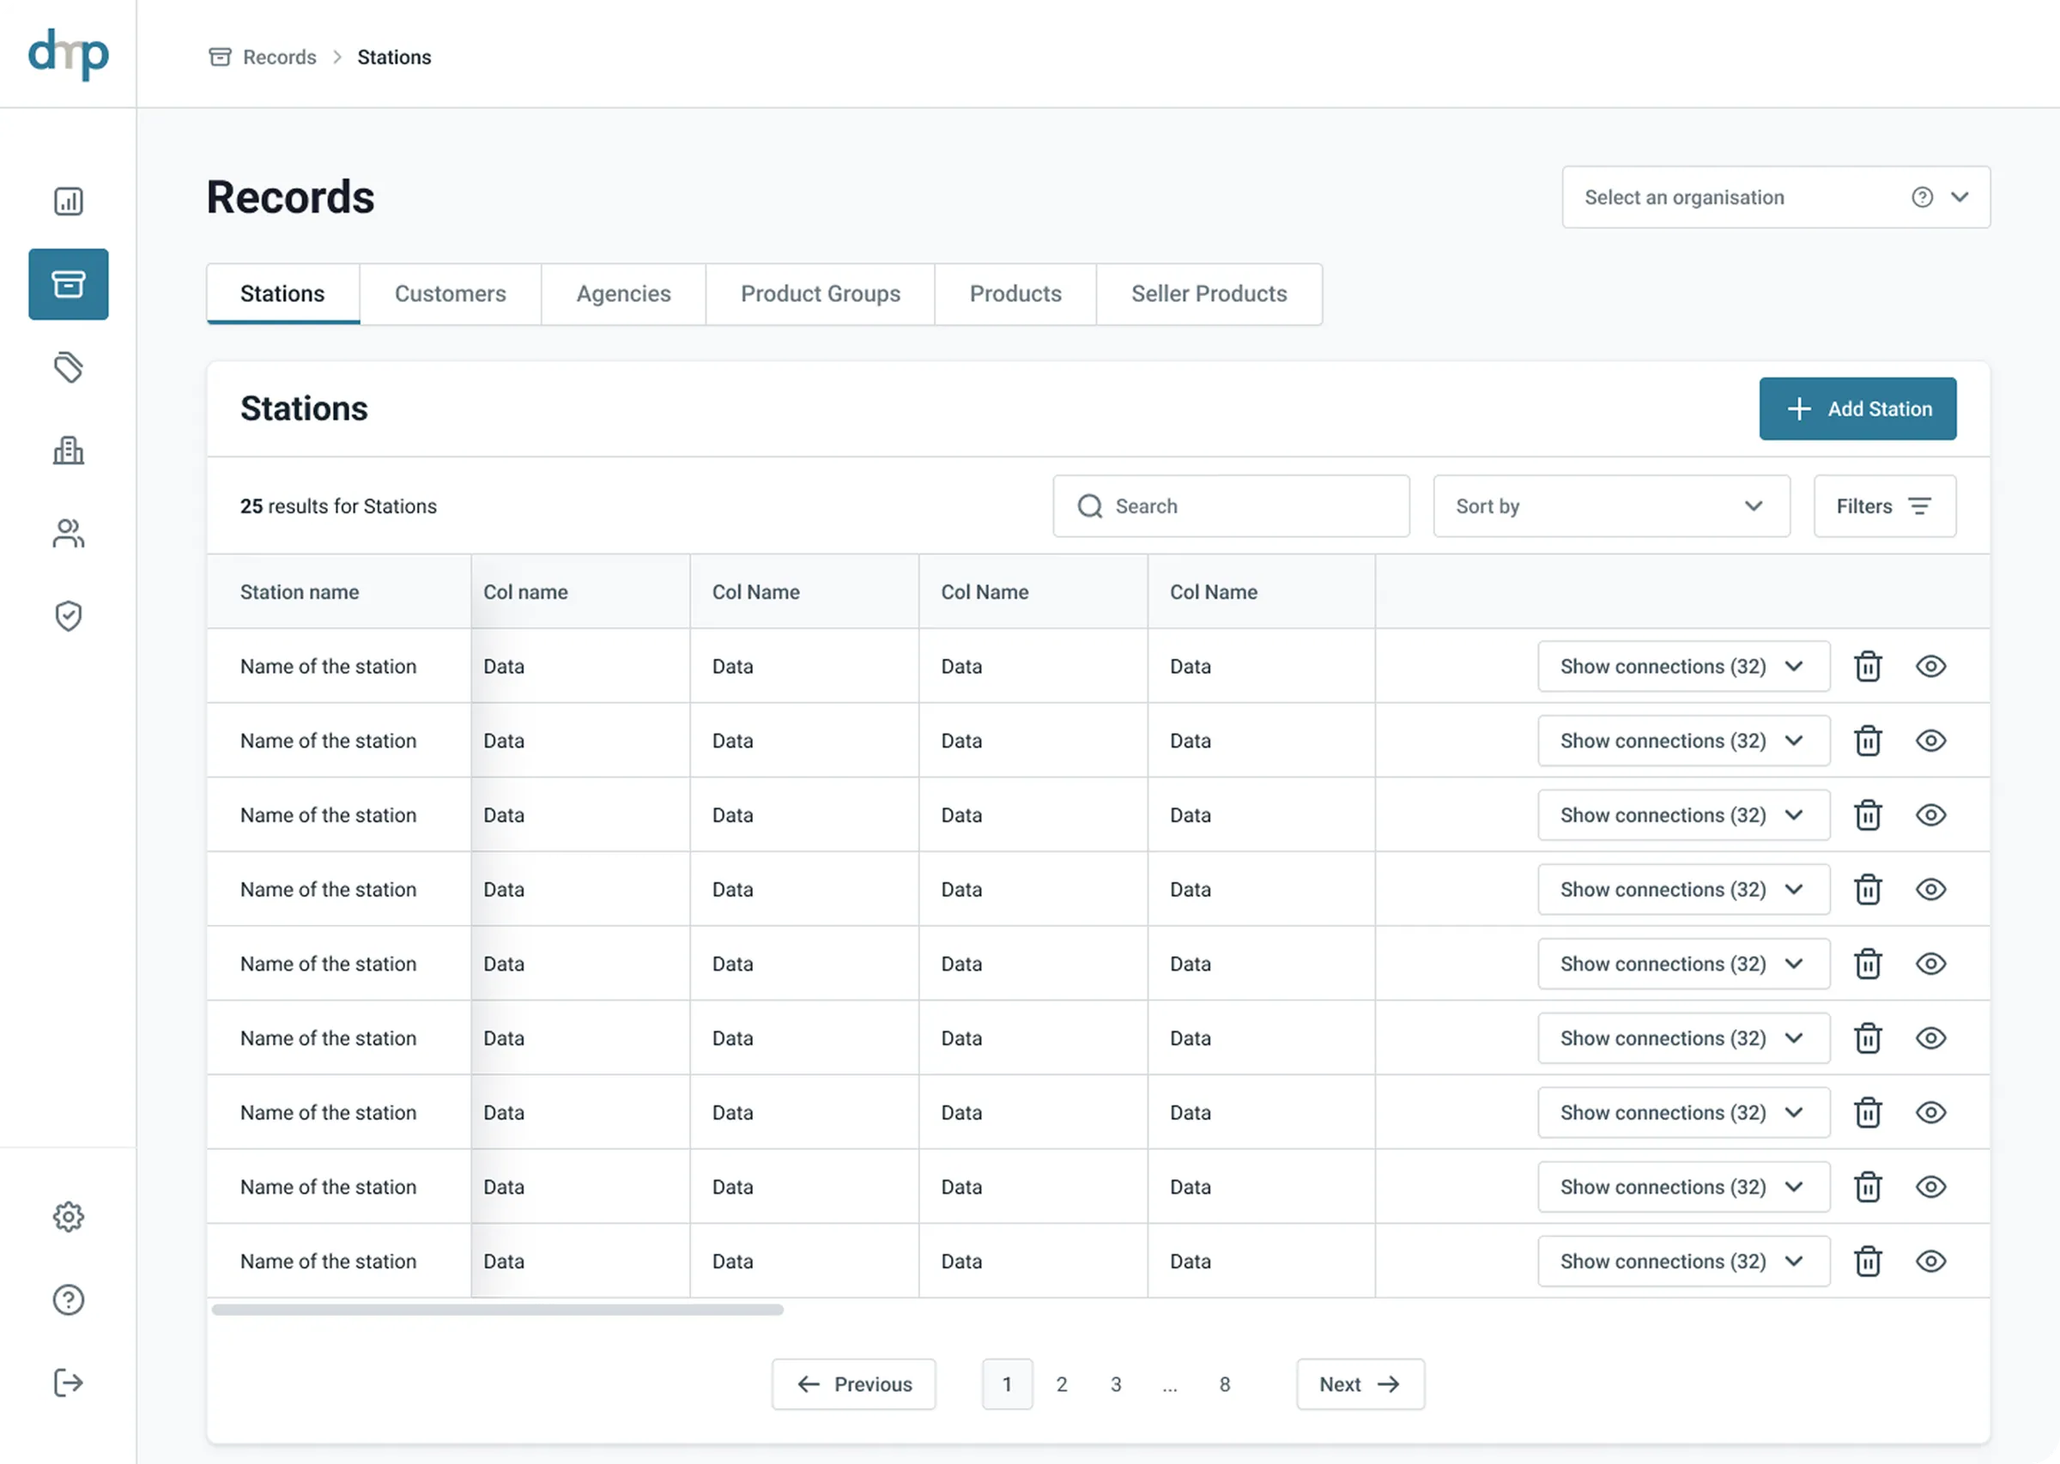Image resolution: width=2060 pixels, height=1464 pixels.
Task: Switch to the Seller Products tab
Action: click(1209, 293)
